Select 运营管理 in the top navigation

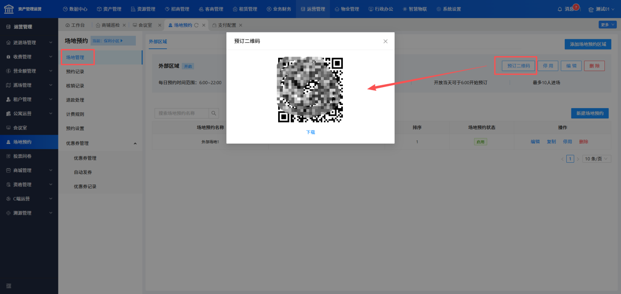[x=313, y=9]
